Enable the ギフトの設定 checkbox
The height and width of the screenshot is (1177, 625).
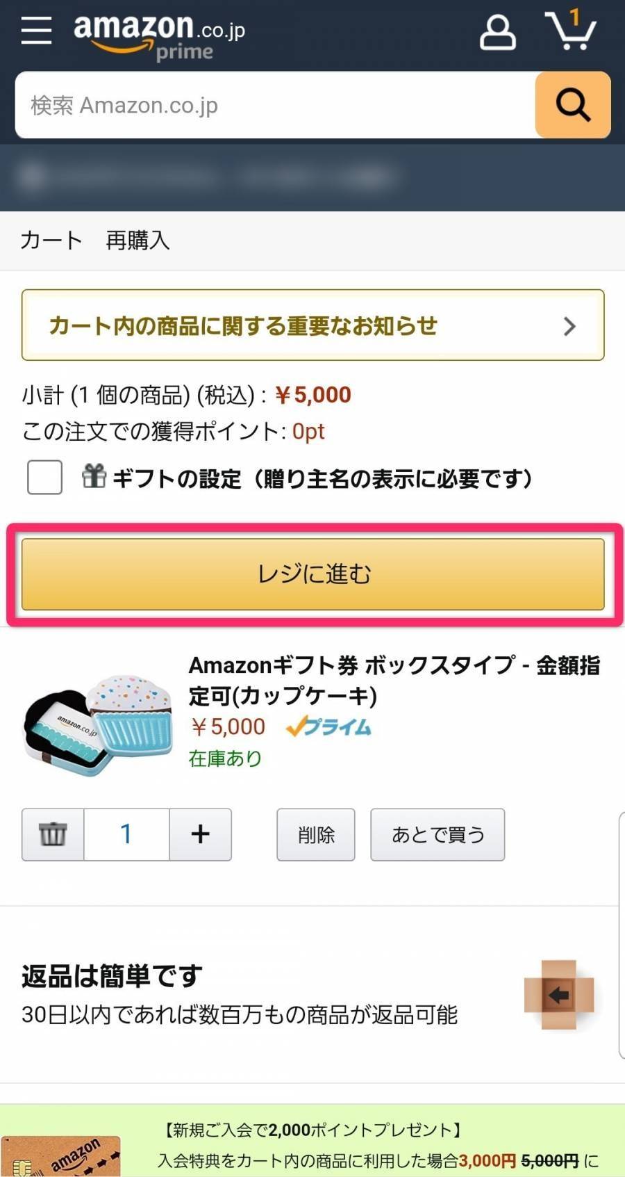coord(44,478)
